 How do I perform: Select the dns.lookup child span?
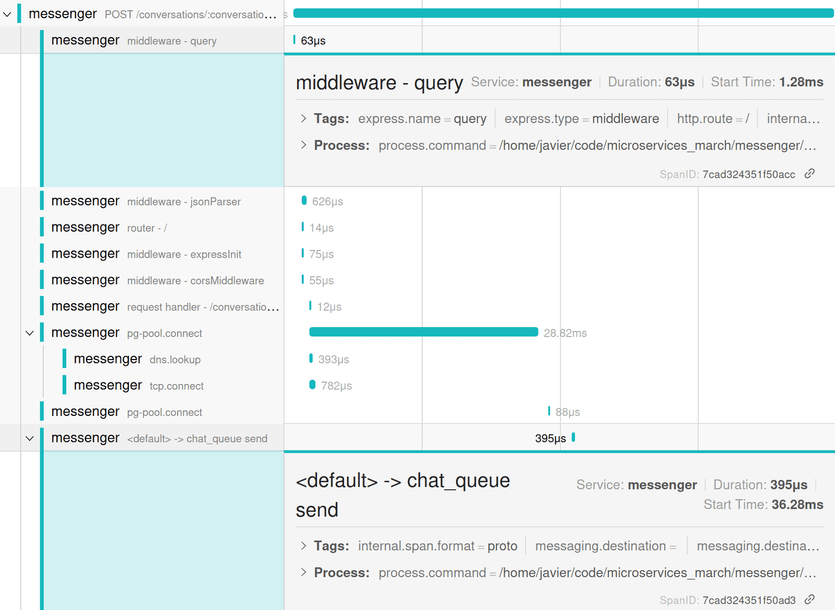point(157,359)
